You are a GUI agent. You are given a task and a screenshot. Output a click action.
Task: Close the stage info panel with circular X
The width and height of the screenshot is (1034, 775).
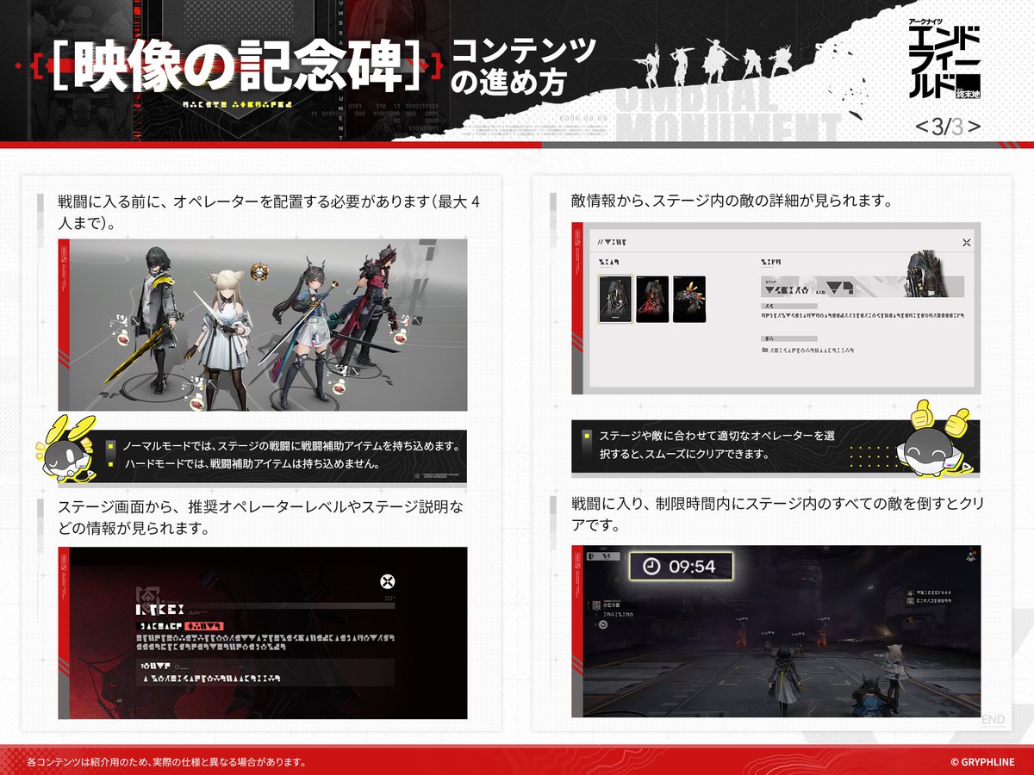388,581
